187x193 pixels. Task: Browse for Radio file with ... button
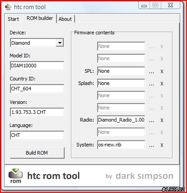click(151, 121)
